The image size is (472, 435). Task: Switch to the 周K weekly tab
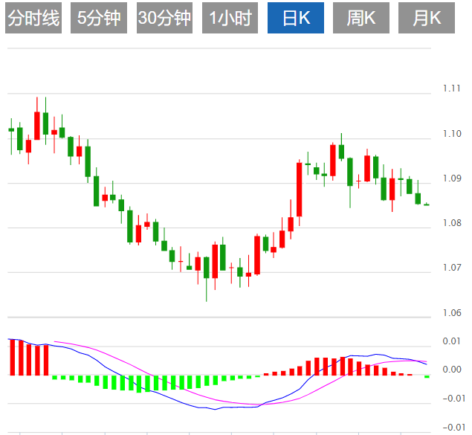point(361,18)
